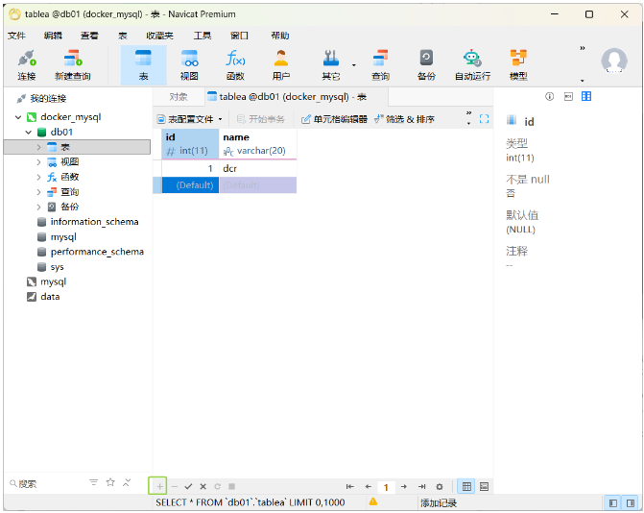
Task: Open the Backup (备份) toolbar icon
Action: point(426,65)
